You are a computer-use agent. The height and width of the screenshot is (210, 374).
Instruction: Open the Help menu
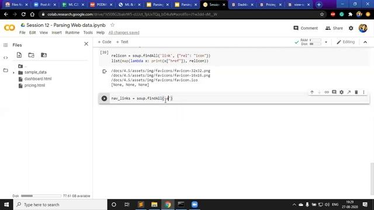coord(101,33)
